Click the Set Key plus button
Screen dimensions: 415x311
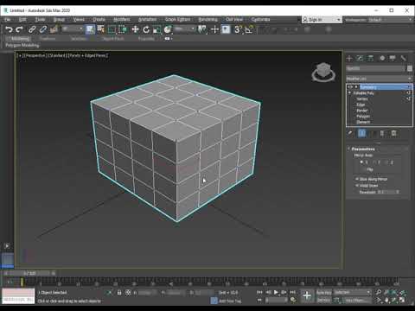307,295
